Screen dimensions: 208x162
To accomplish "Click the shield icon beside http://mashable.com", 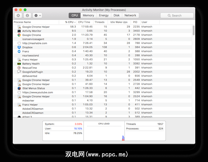I will point(19,43).
